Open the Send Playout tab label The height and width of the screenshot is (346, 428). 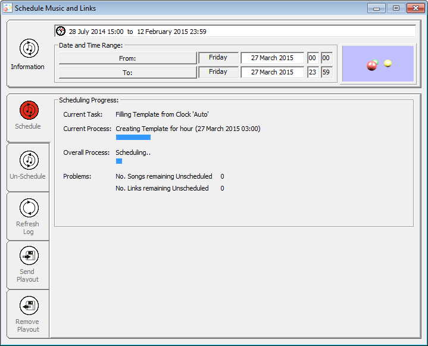coord(27,276)
